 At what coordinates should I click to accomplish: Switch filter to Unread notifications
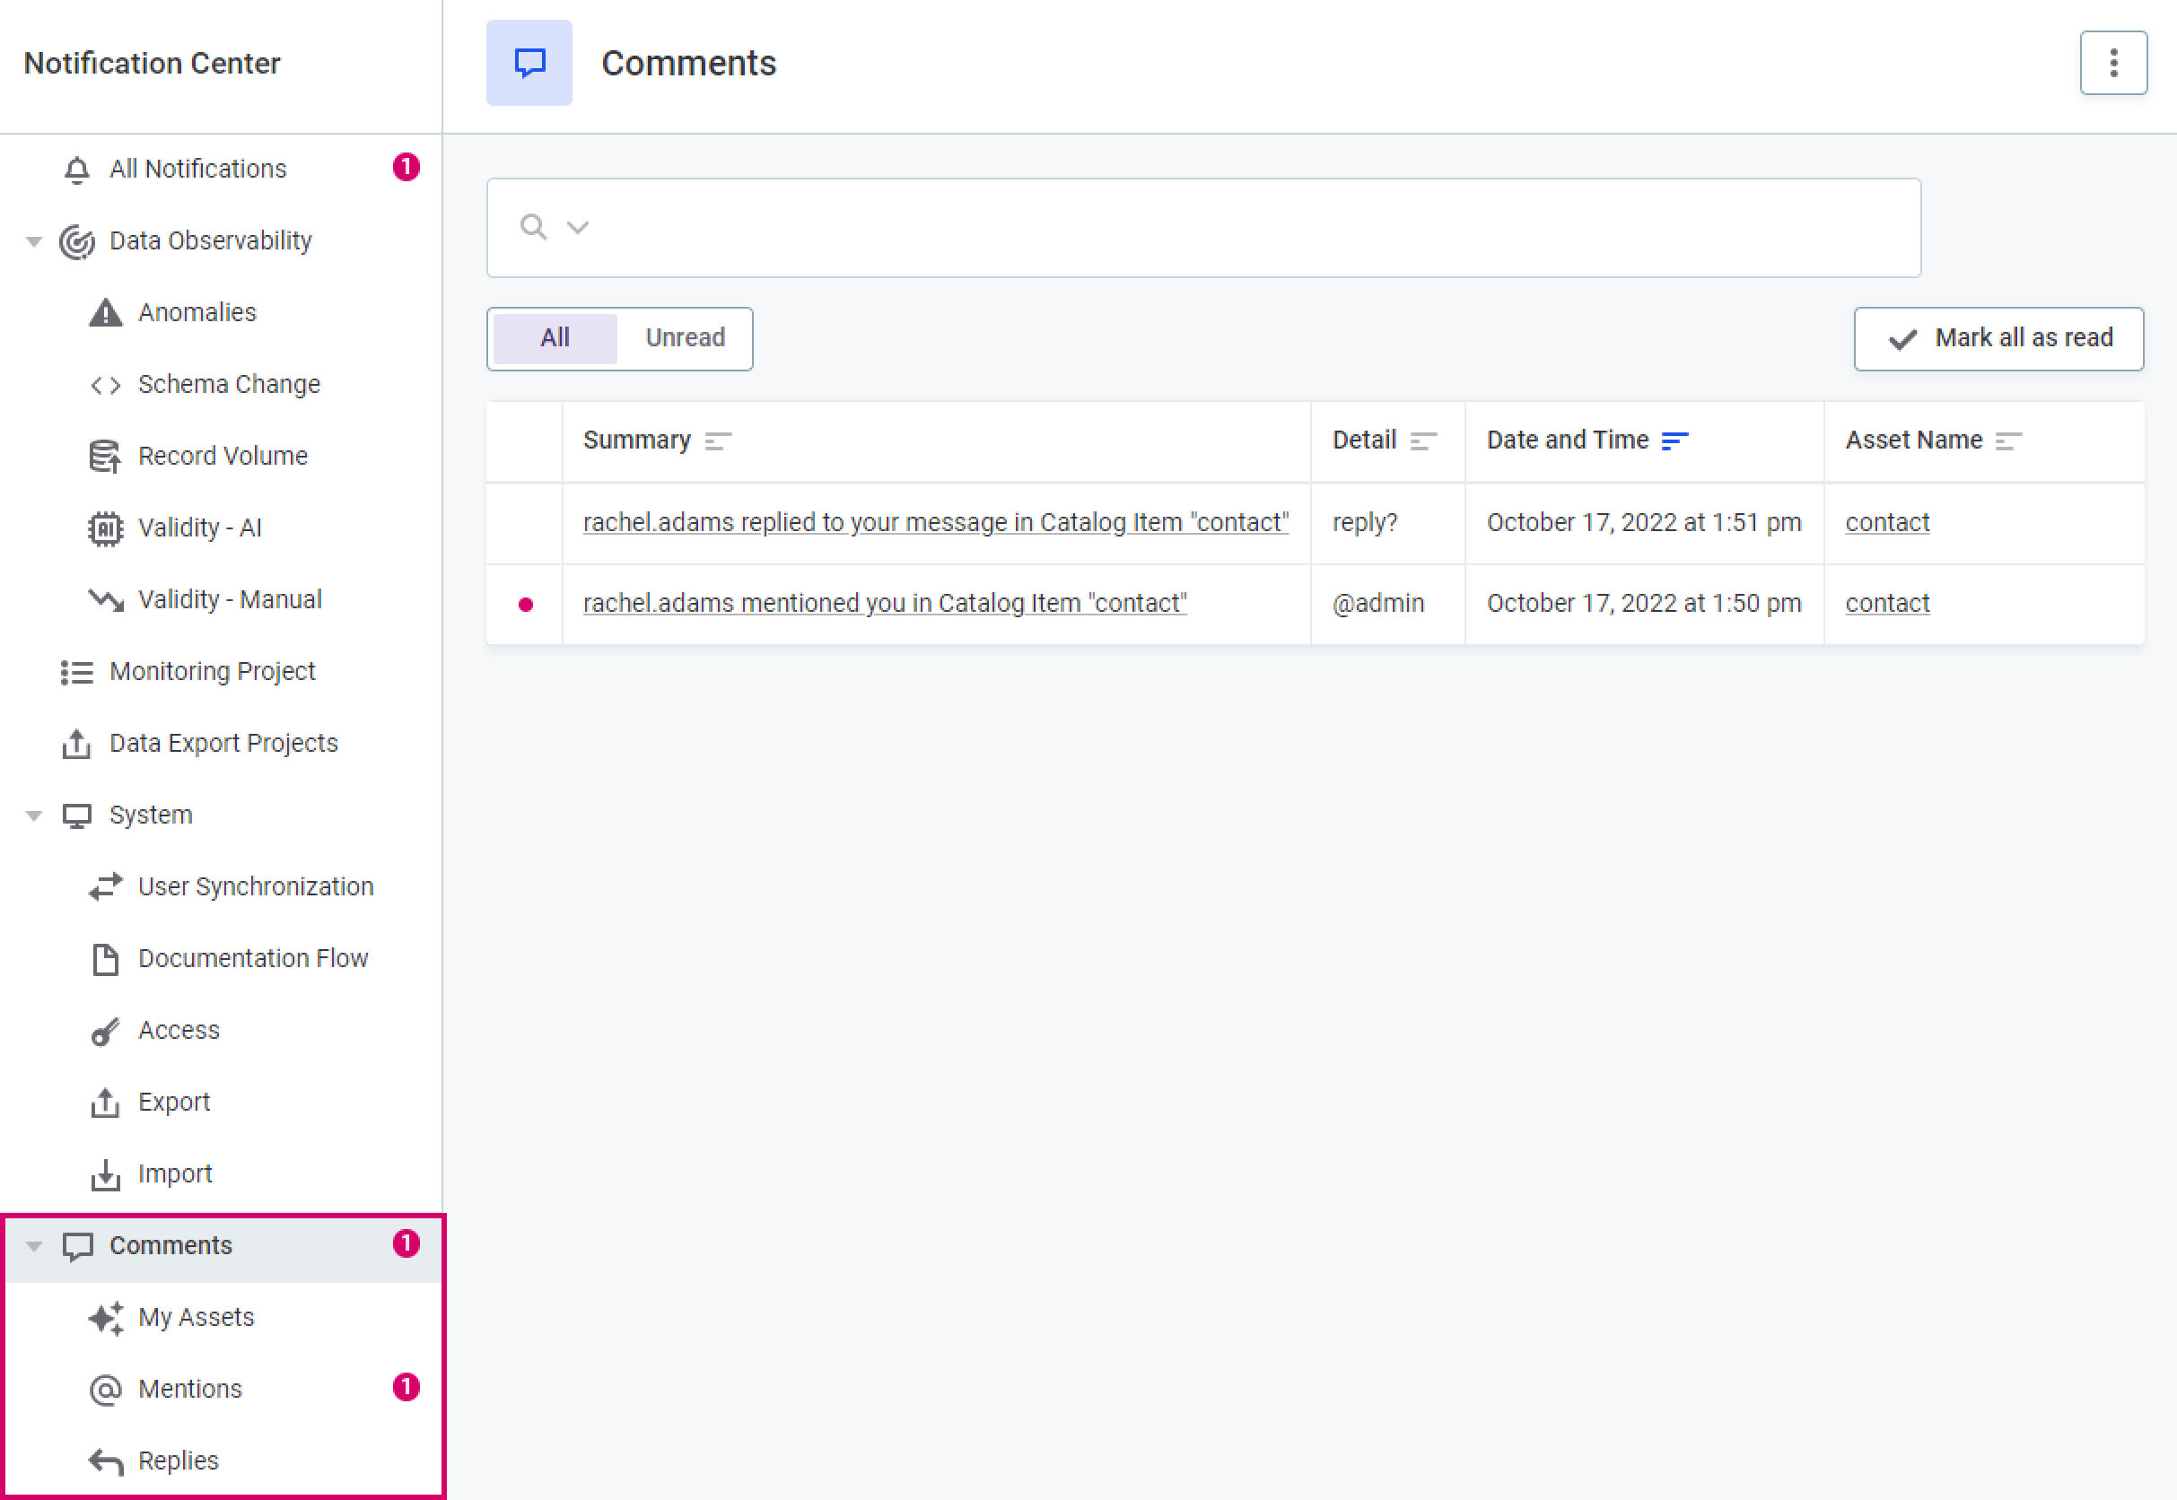click(685, 337)
